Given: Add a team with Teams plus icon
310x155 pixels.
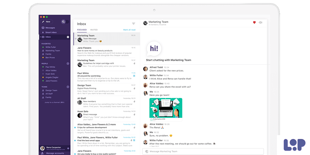Looking at the screenshot, I should click(68, 87).
